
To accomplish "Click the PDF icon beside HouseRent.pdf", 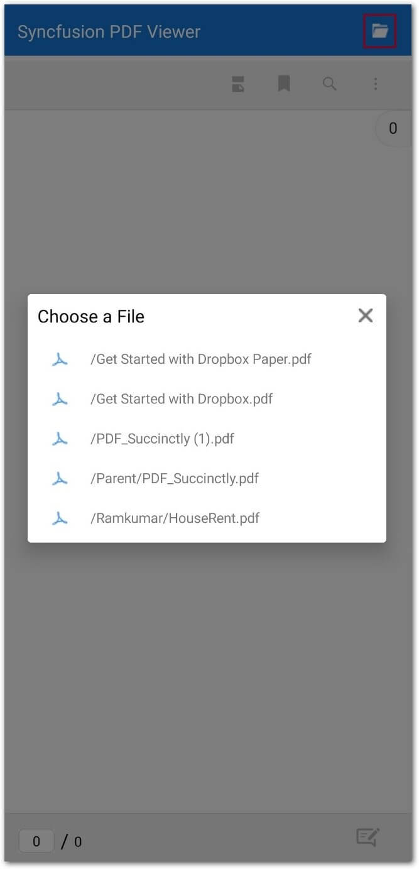I will [x=60, y=518].
